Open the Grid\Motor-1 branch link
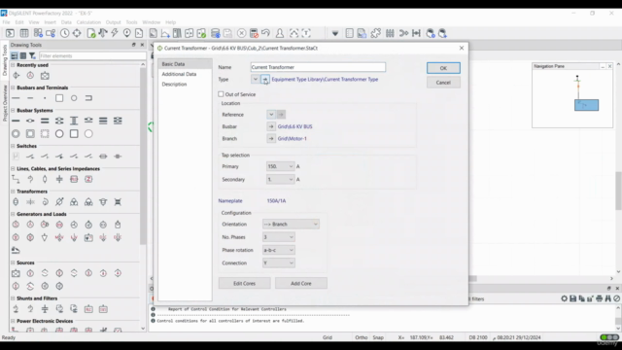Image resolution: width=622 pixels, height=350 pixels. point(292,138)
